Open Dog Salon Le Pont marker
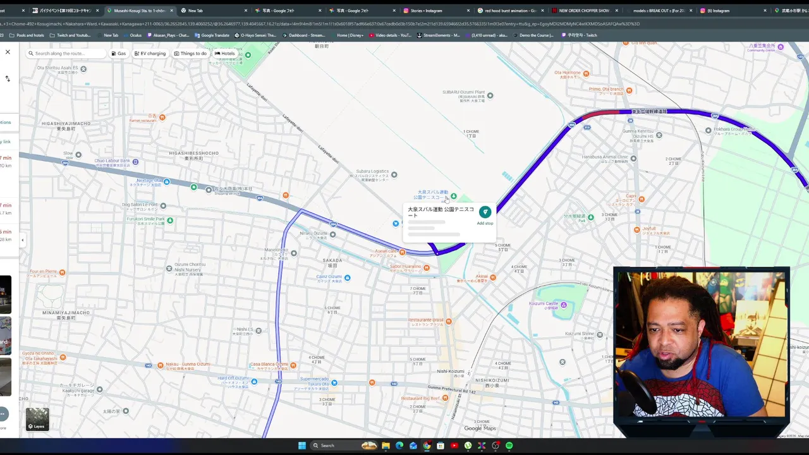This screenshot has height=455, width=809. point(163,205)
